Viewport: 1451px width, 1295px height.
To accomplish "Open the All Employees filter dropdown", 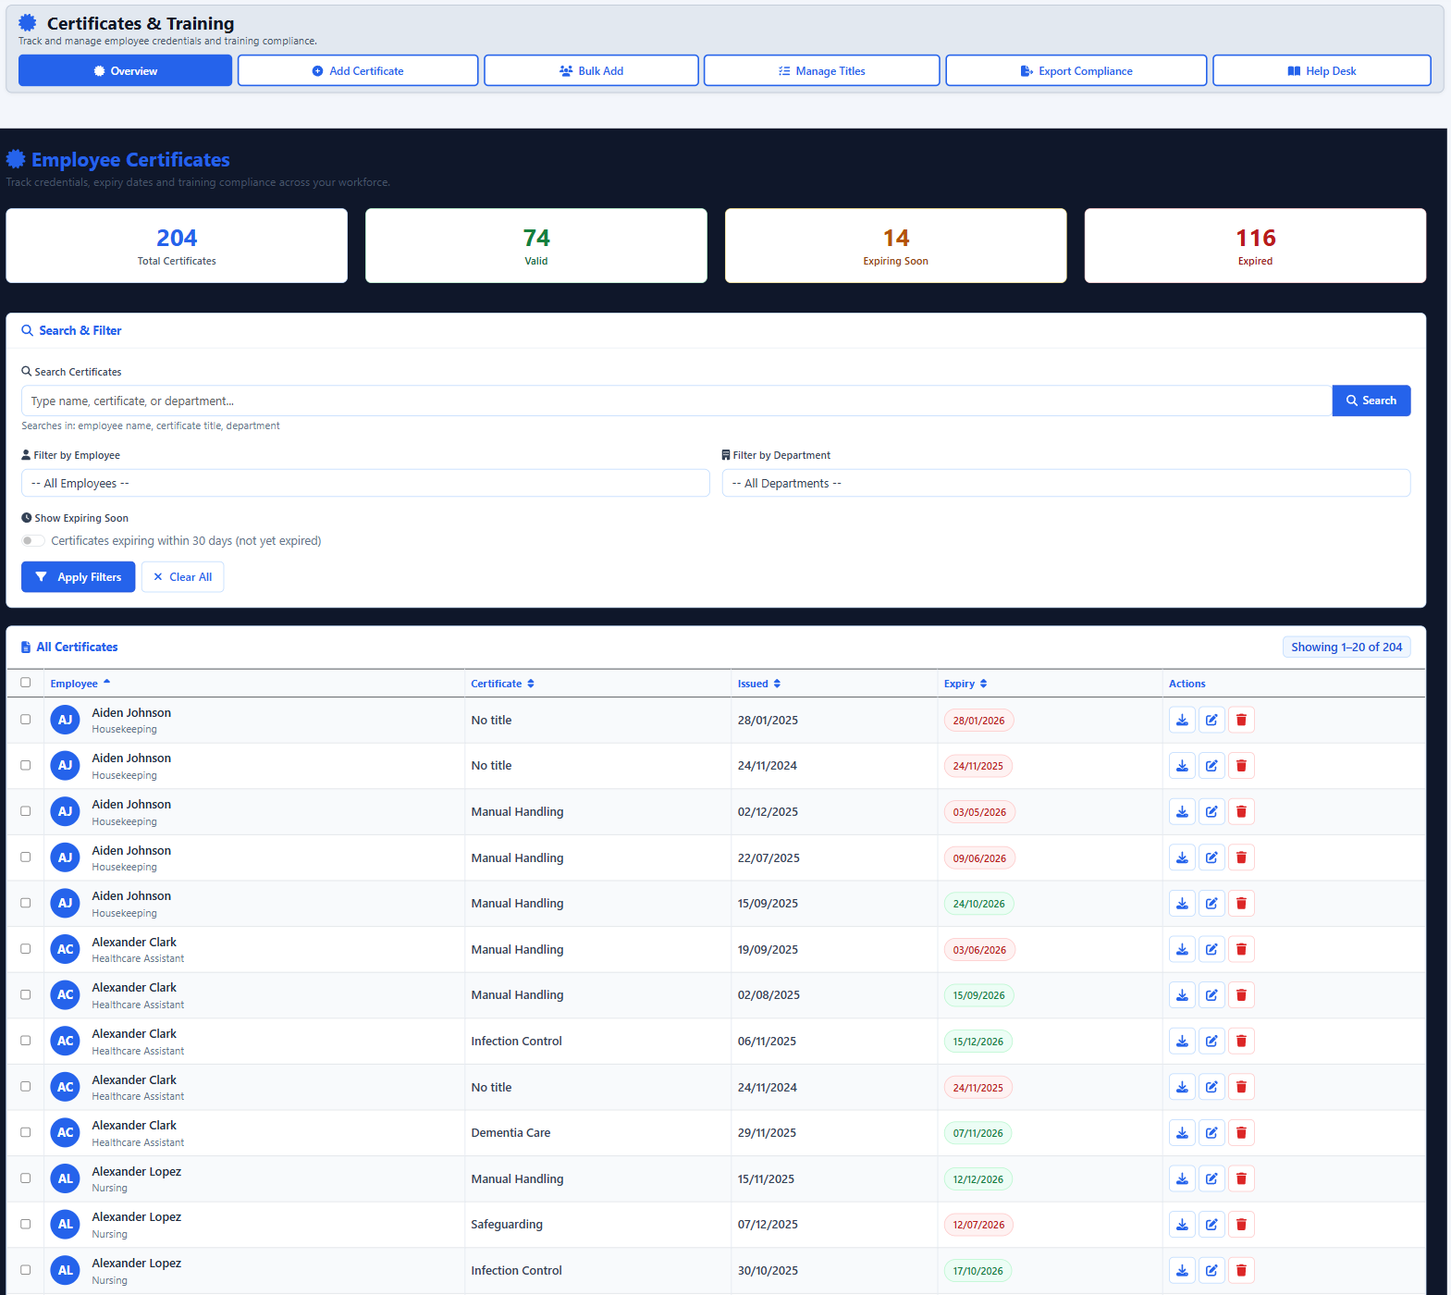I will click(365, 483).
